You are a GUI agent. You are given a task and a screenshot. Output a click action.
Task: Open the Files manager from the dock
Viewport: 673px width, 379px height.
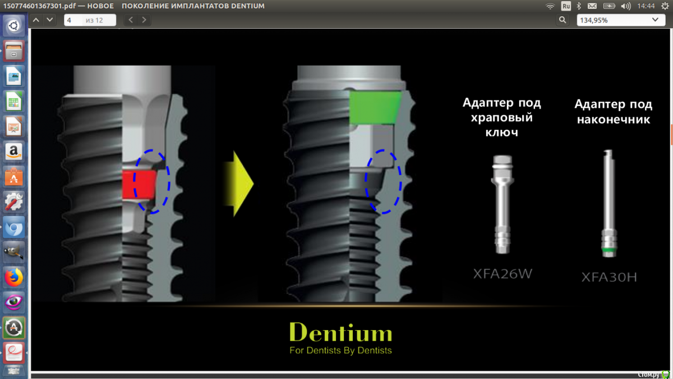click(14, 51)
